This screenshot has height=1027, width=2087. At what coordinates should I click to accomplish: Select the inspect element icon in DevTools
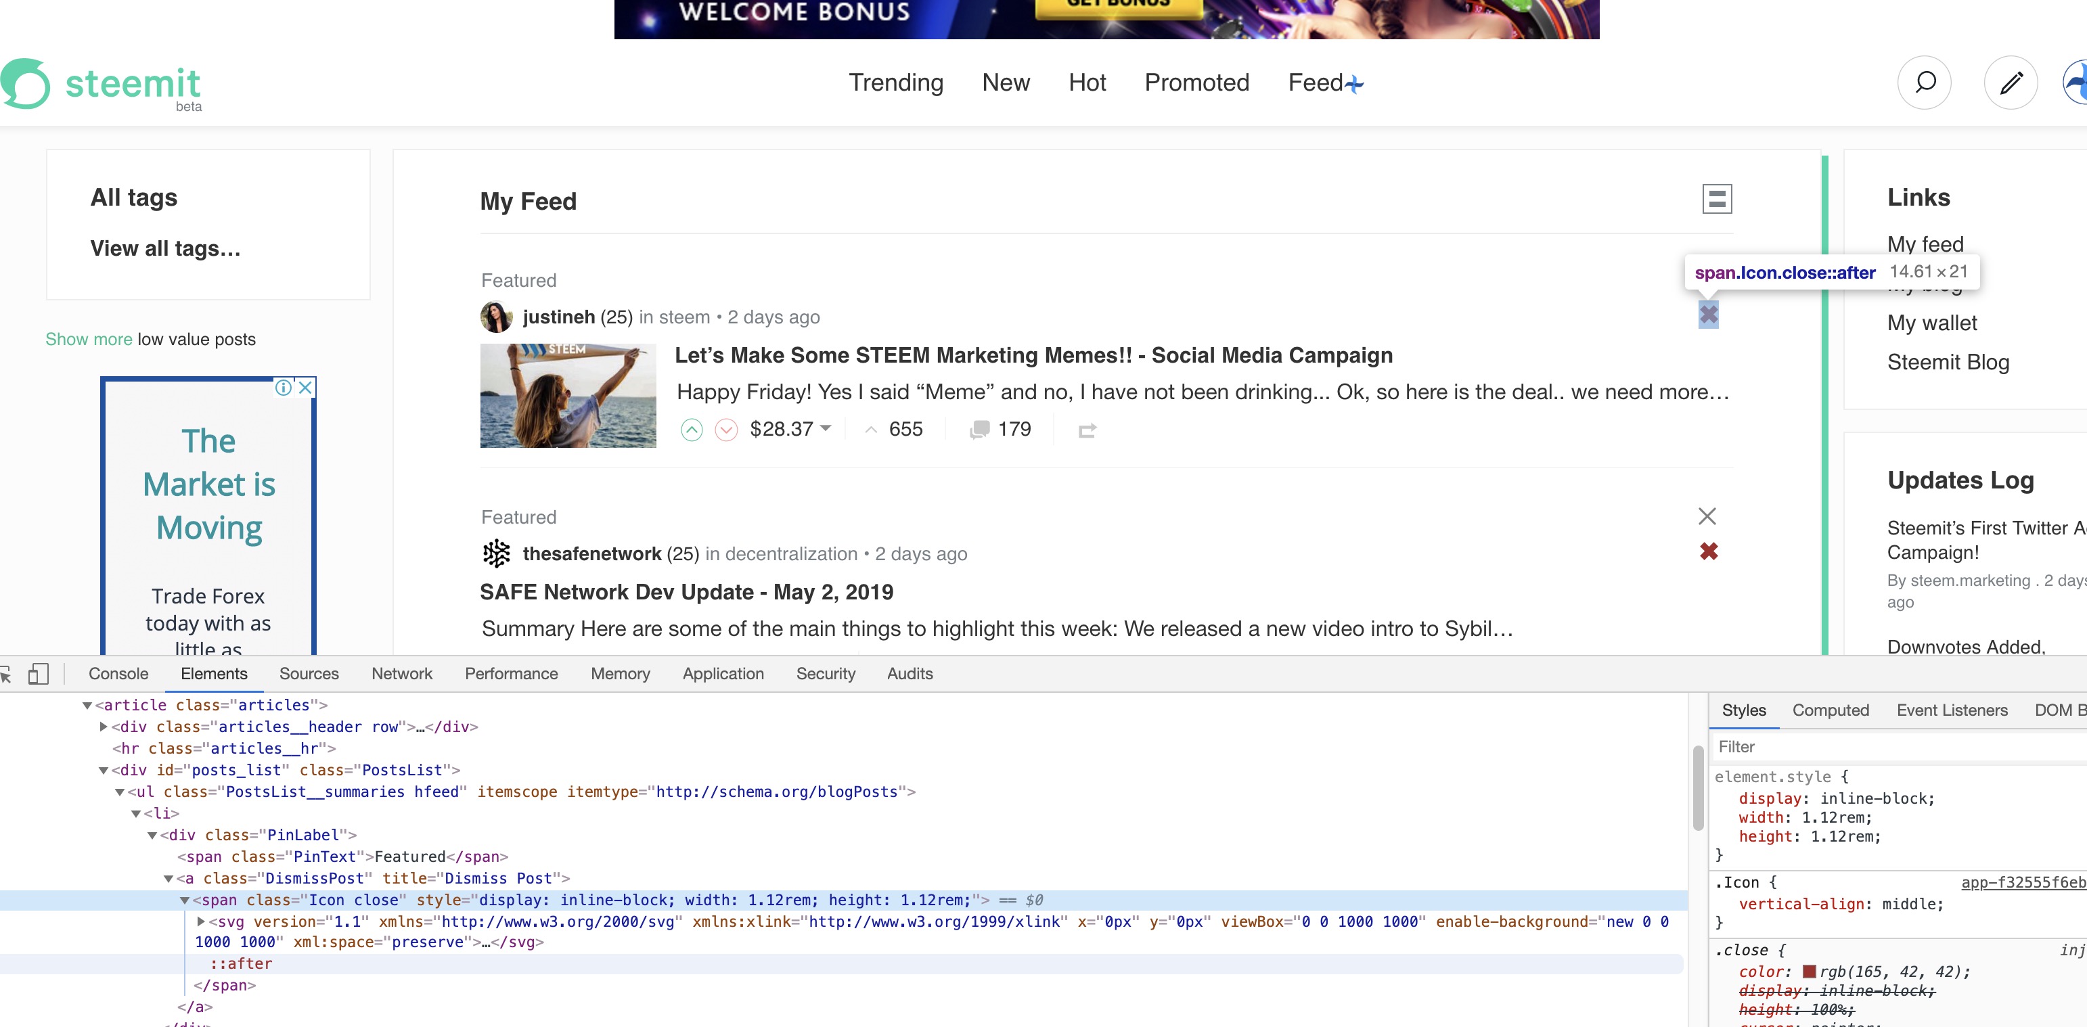coord(7,673)
